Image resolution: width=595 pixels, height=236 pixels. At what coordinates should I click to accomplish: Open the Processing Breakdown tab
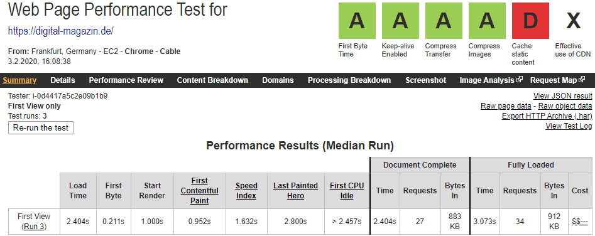pos(349,80)
